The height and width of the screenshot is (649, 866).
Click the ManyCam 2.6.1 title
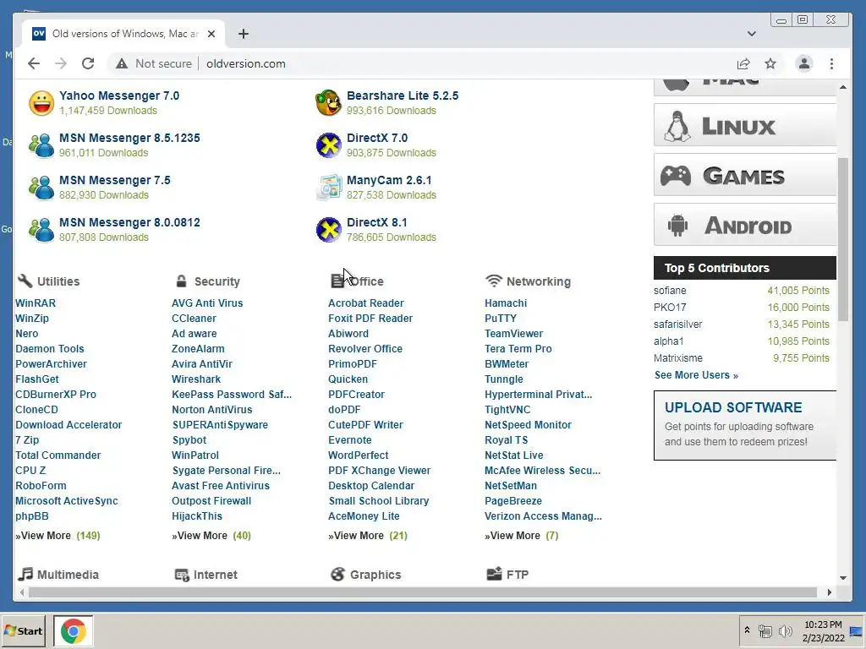point(389,180)
